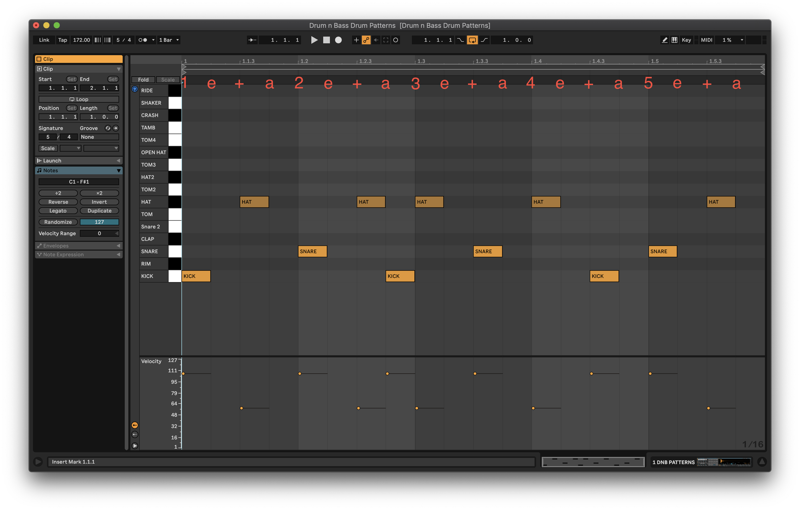Toggle the Loop switch in transport

472,40
